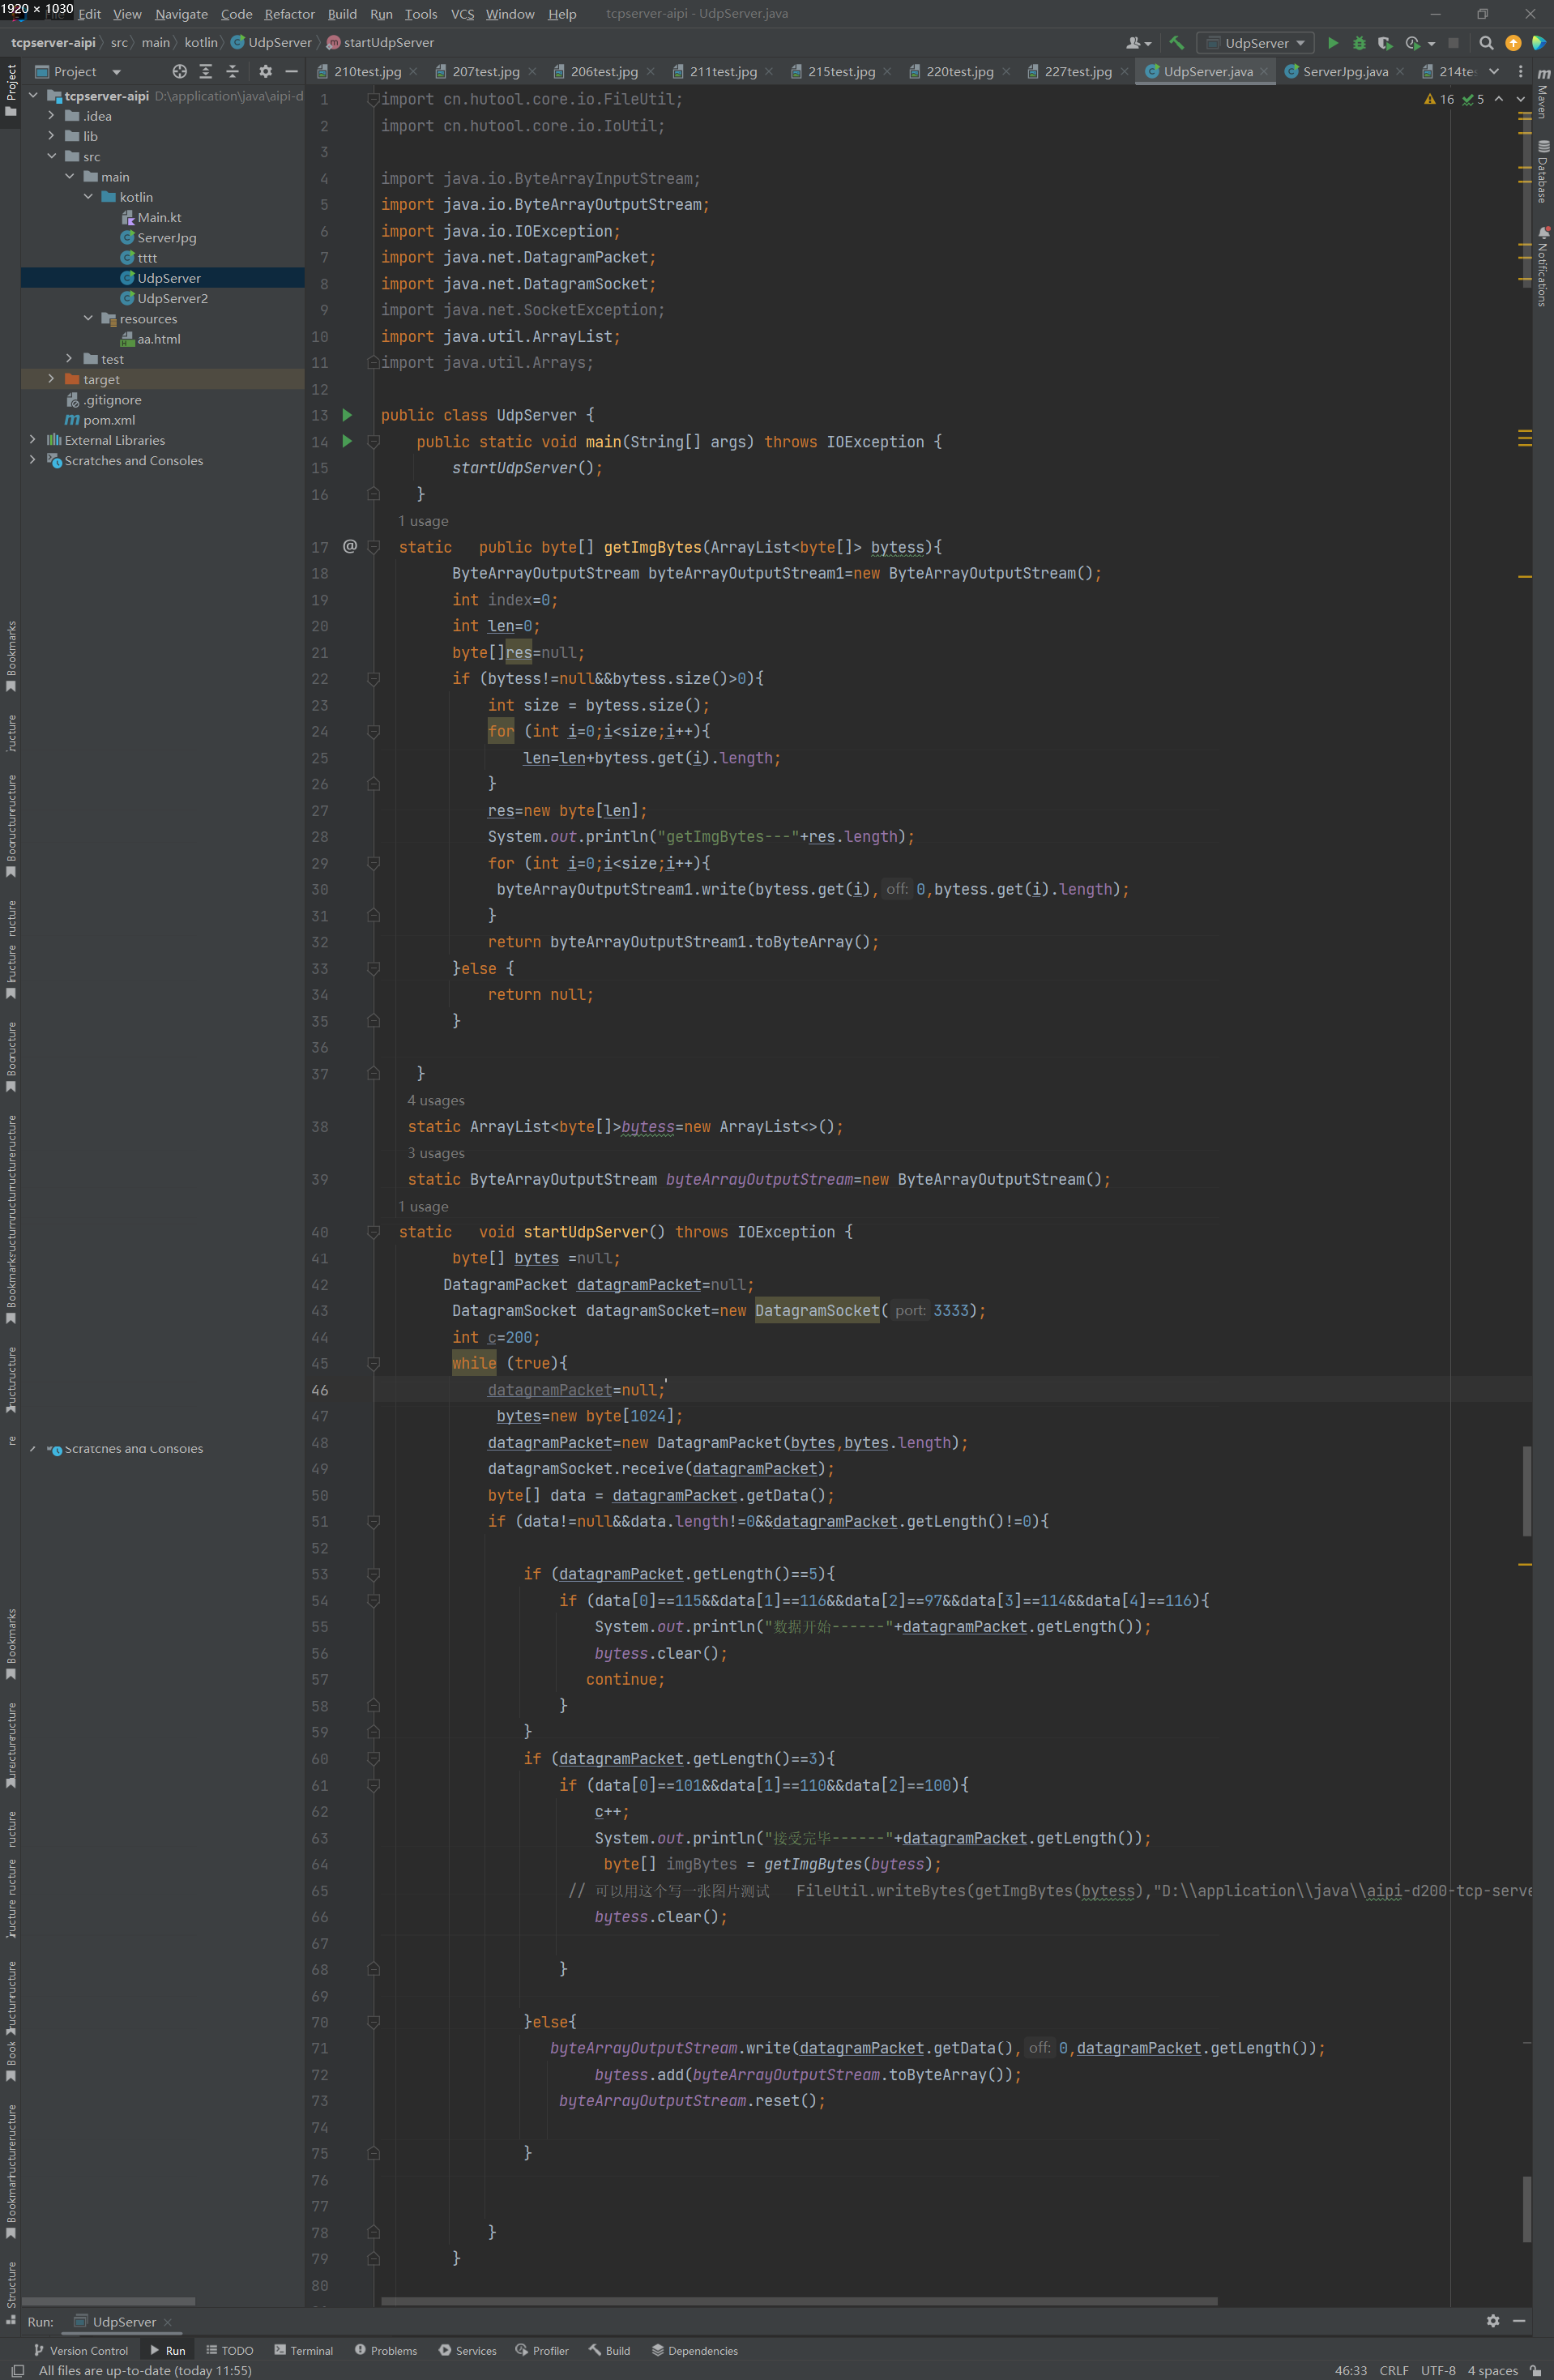The height and width of the screenshot is (2380, 1554).
Task: Hide the Project panel with minus icon
Action: [291, 71]
